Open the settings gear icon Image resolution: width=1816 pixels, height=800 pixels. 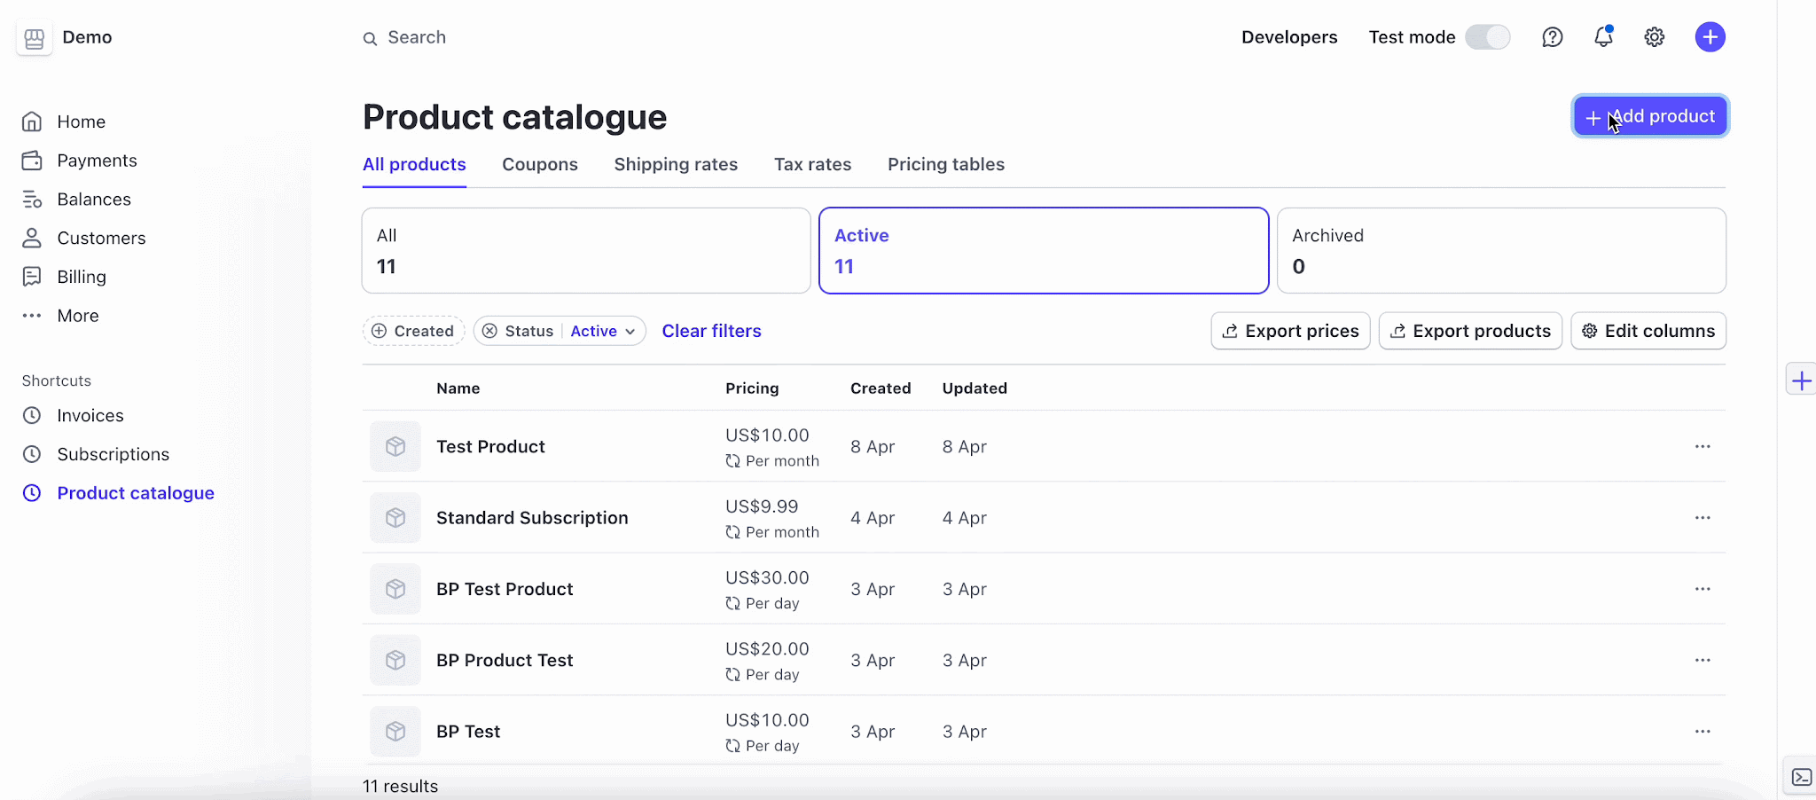point(1655,37)
